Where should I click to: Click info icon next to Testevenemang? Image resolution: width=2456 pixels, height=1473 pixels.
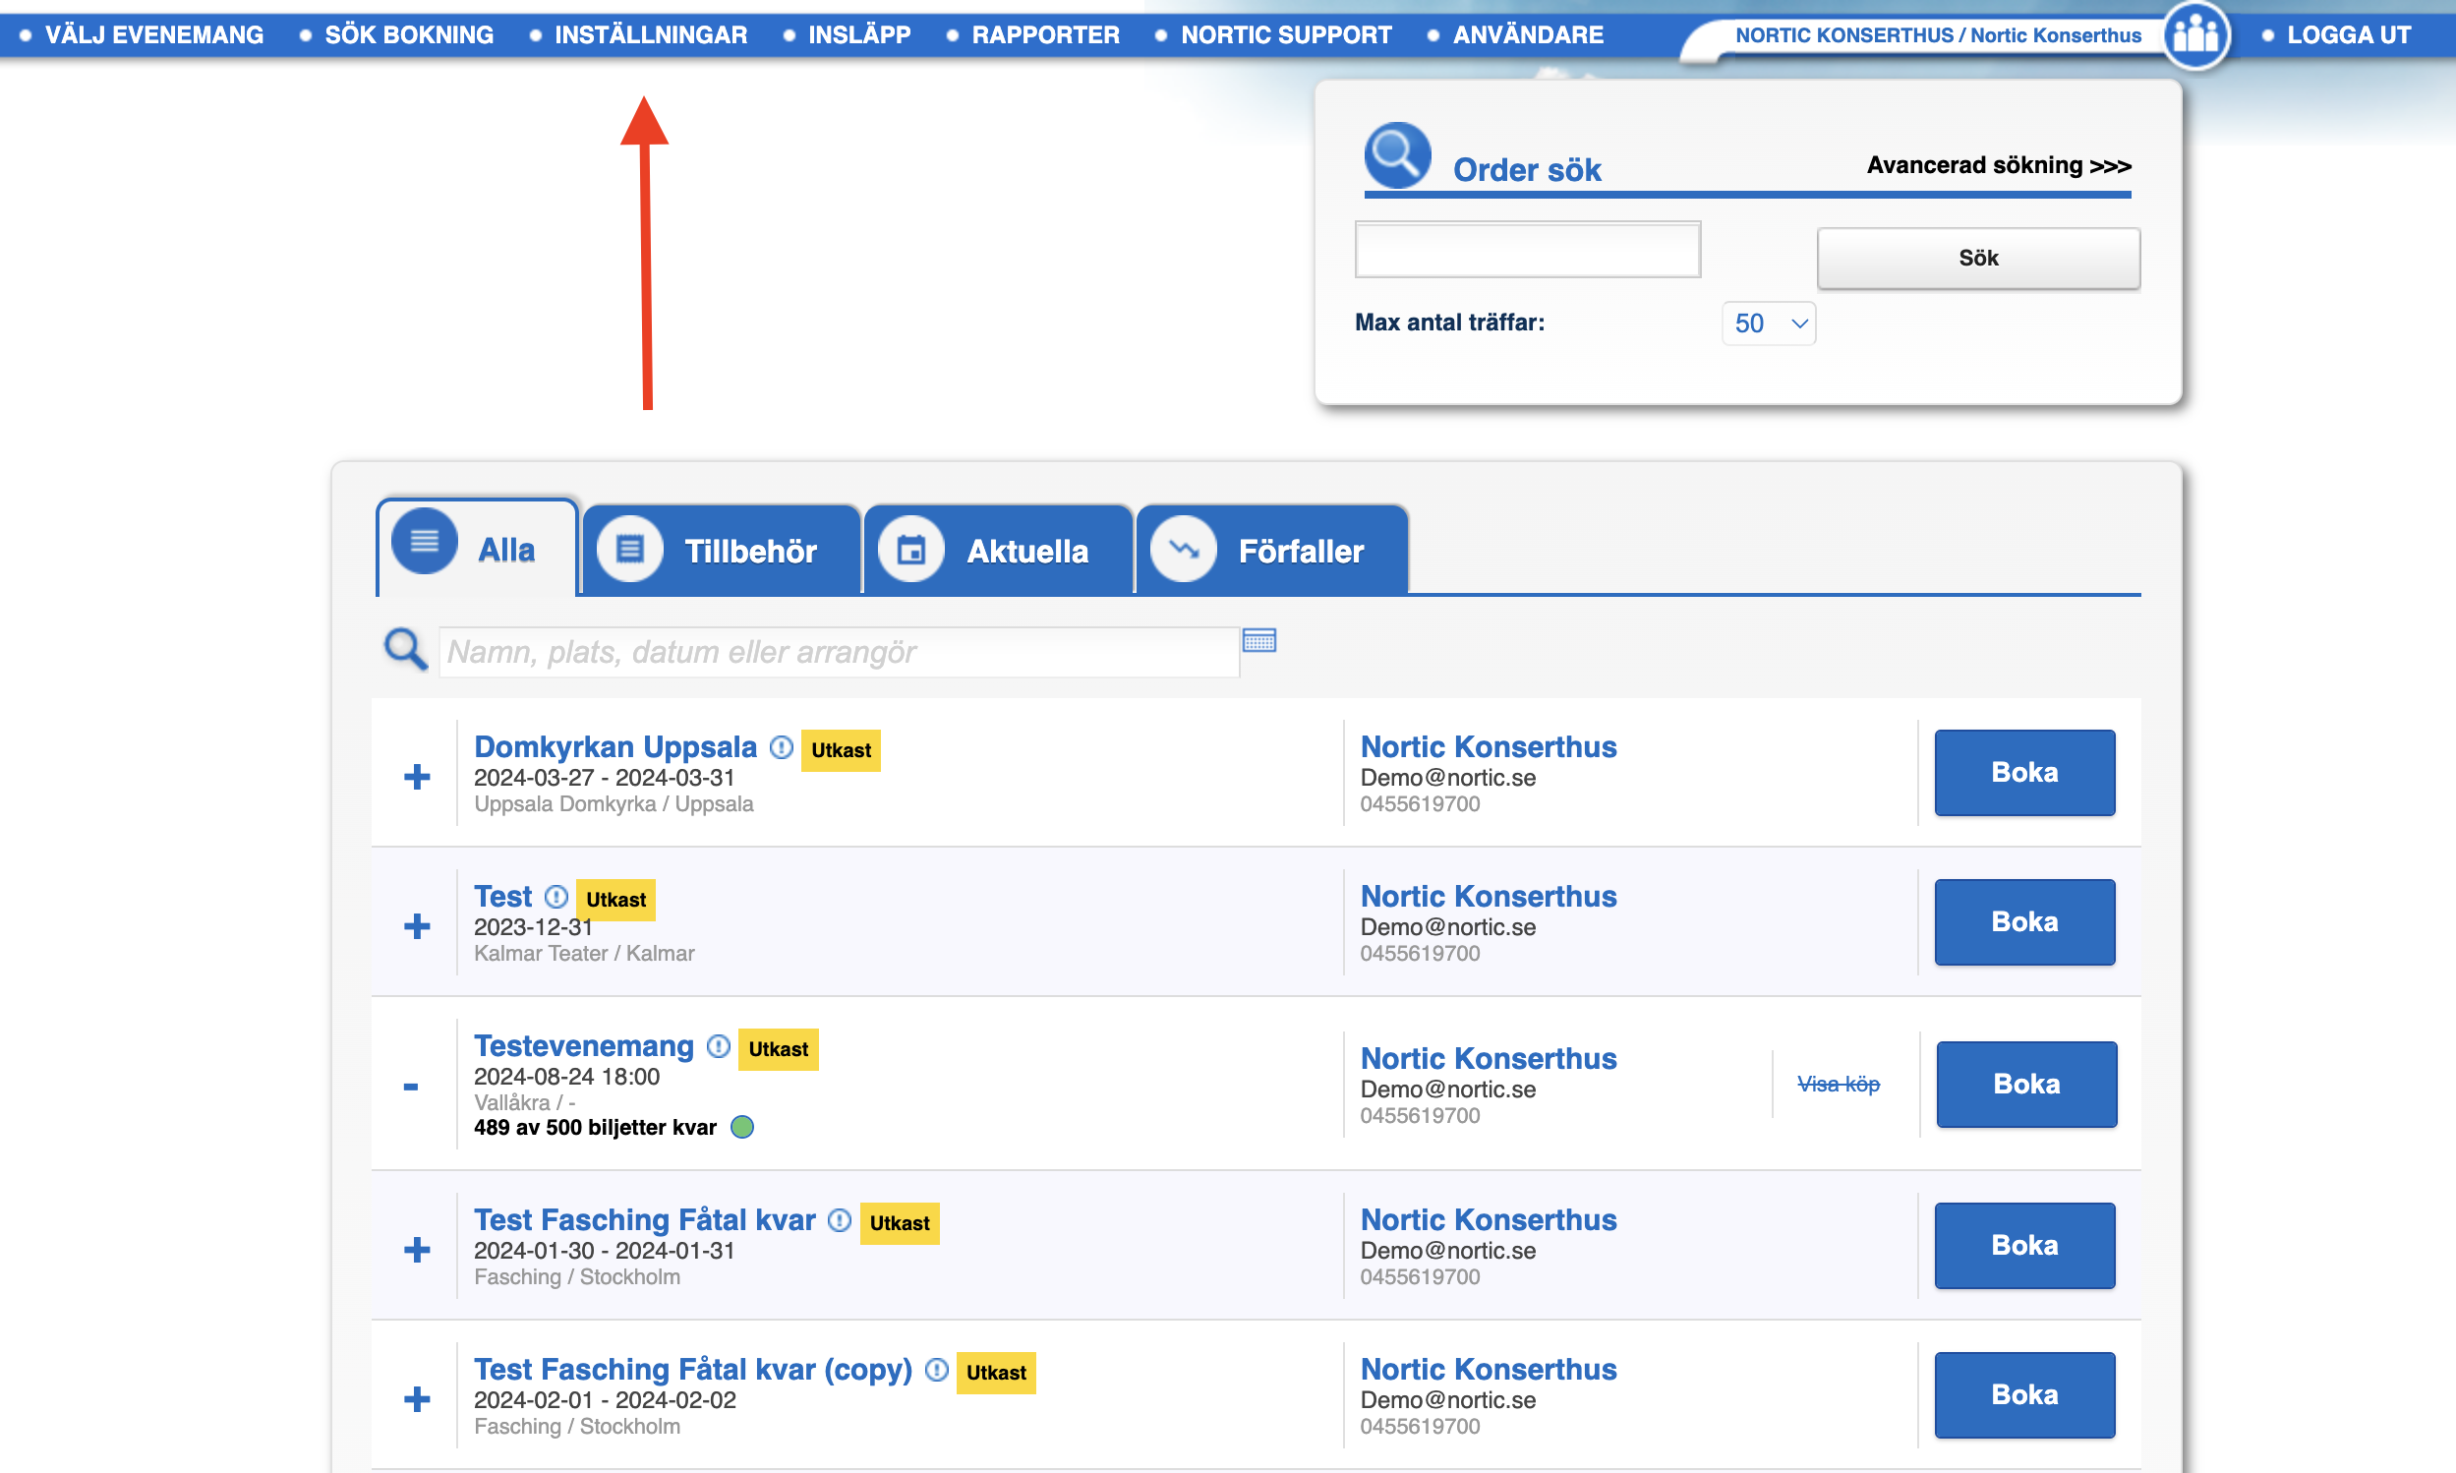(x=719, y=1046)
